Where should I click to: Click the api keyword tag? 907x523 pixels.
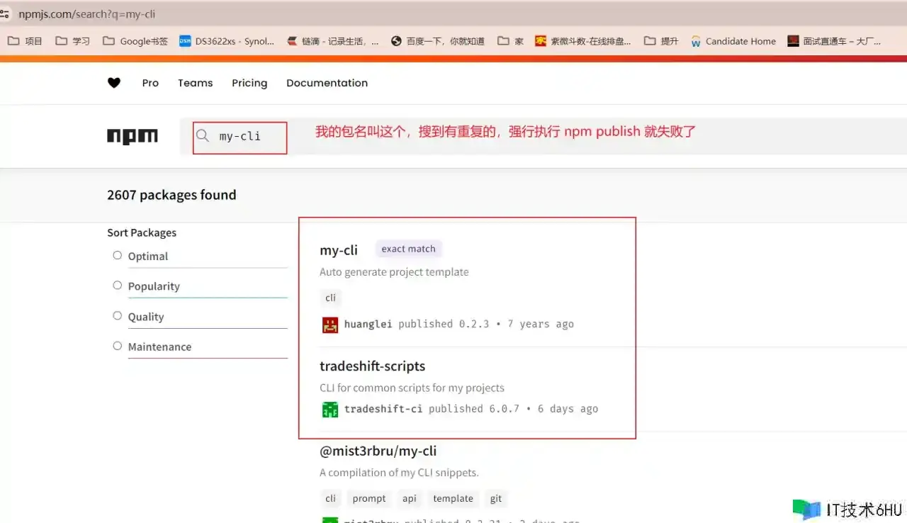(x=410, y=498)
